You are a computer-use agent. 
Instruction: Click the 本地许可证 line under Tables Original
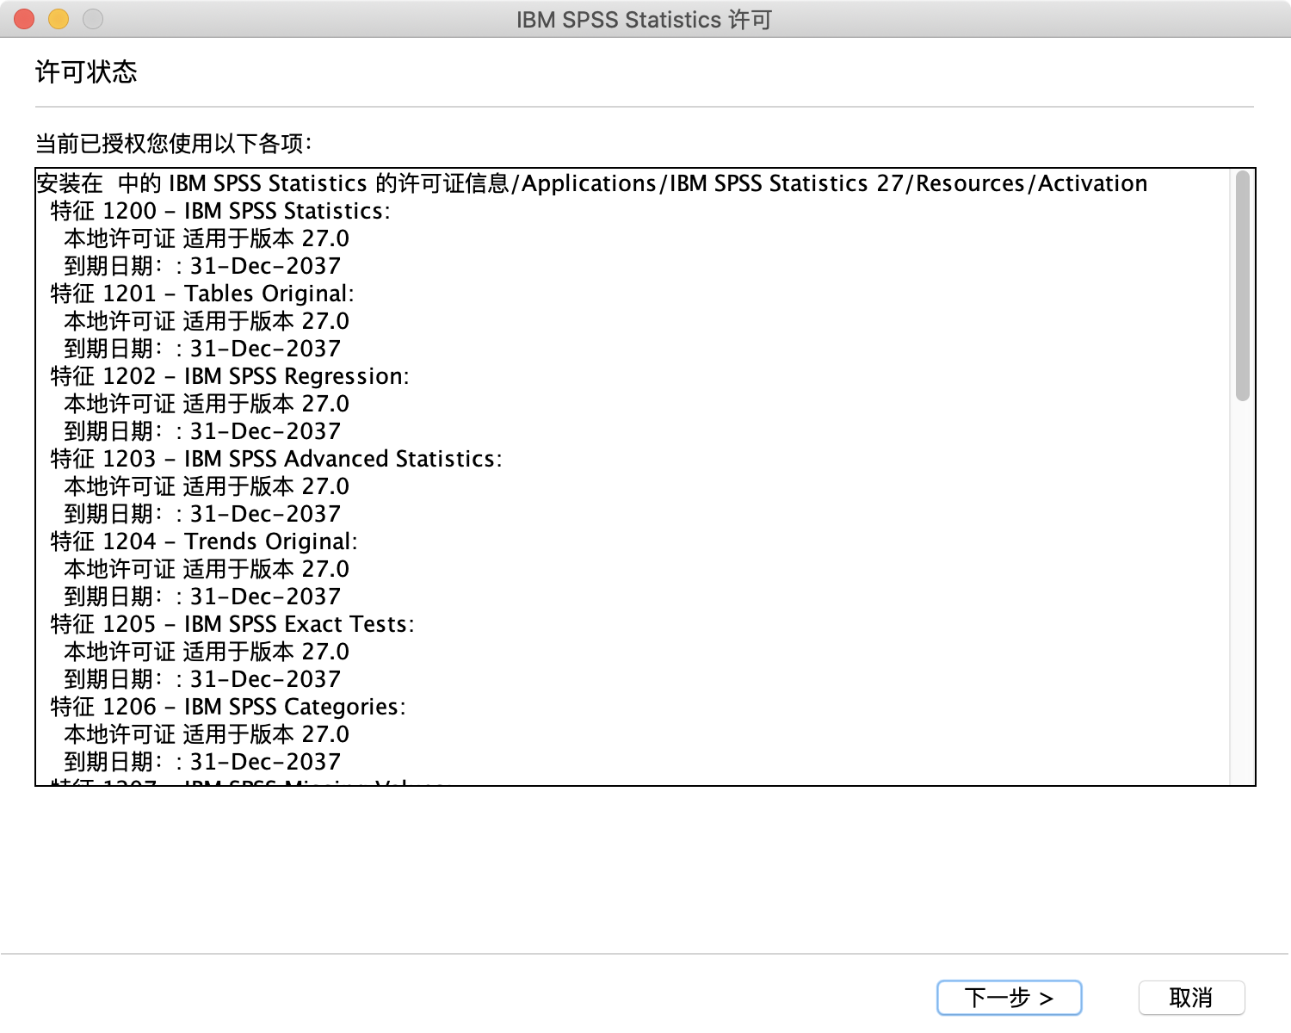[207, 321]
